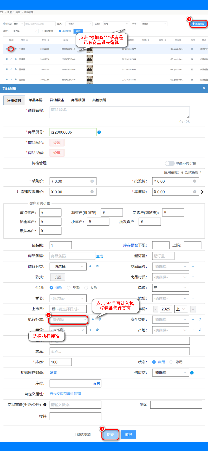Click 设置 button for 商品颜色
This screenshot has height=451, width=208.
click(57, 143)
